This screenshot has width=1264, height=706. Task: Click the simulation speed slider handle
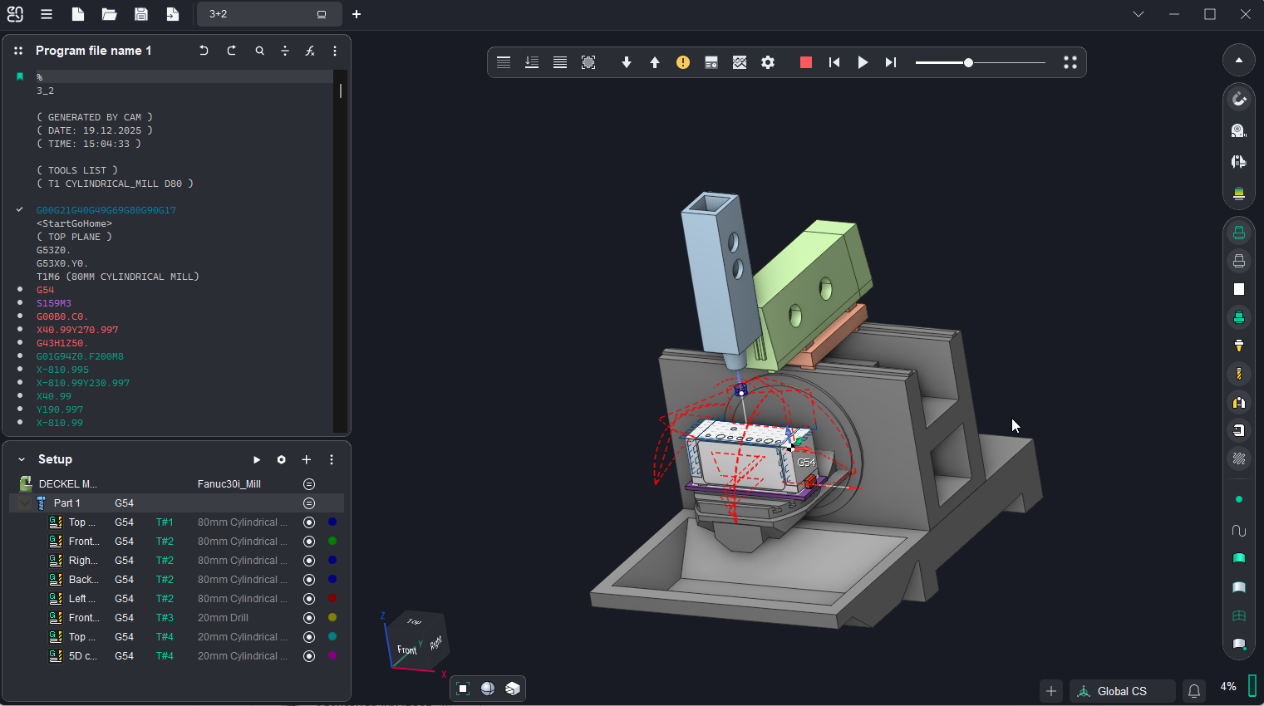[x=968, y=62]
